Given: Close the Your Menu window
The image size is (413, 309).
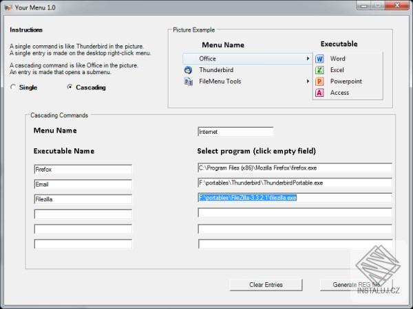Looking at the screenshot, I should 397,5.
